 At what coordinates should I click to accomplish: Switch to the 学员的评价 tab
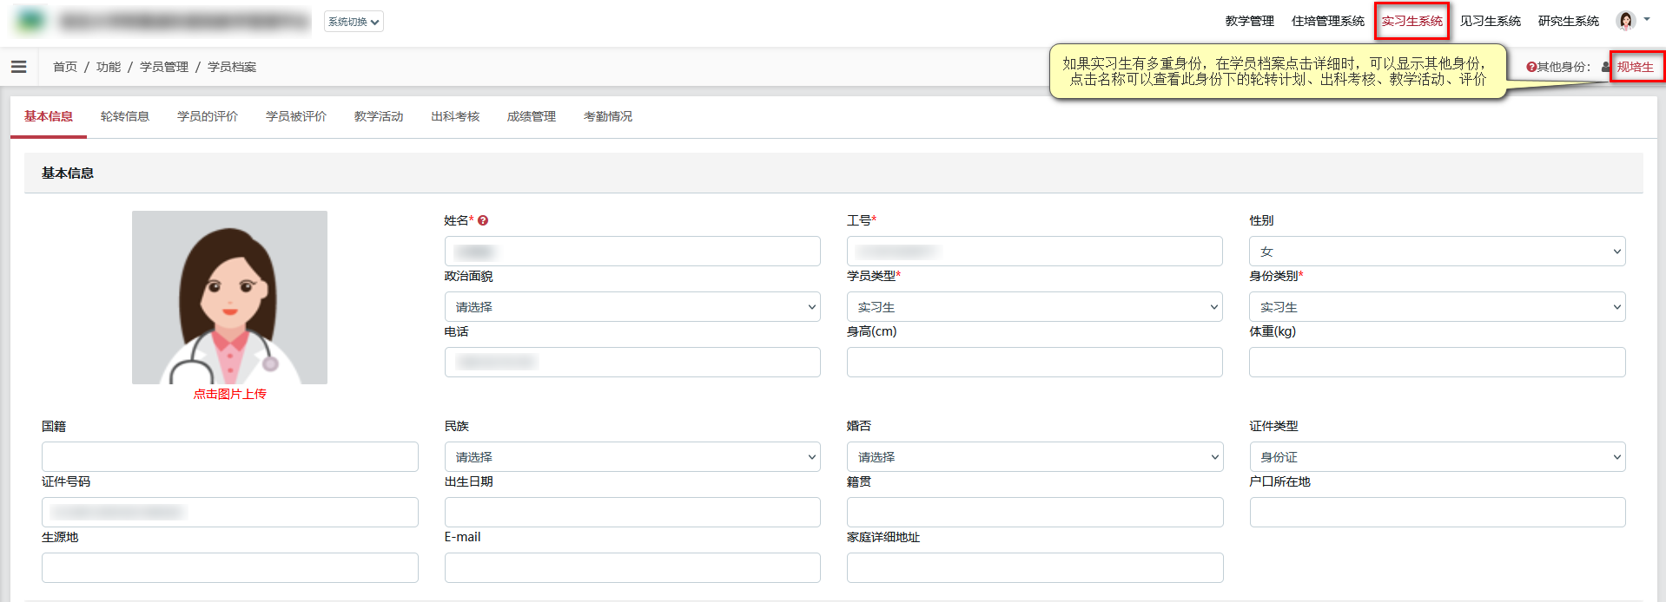(x=208, y=116)
